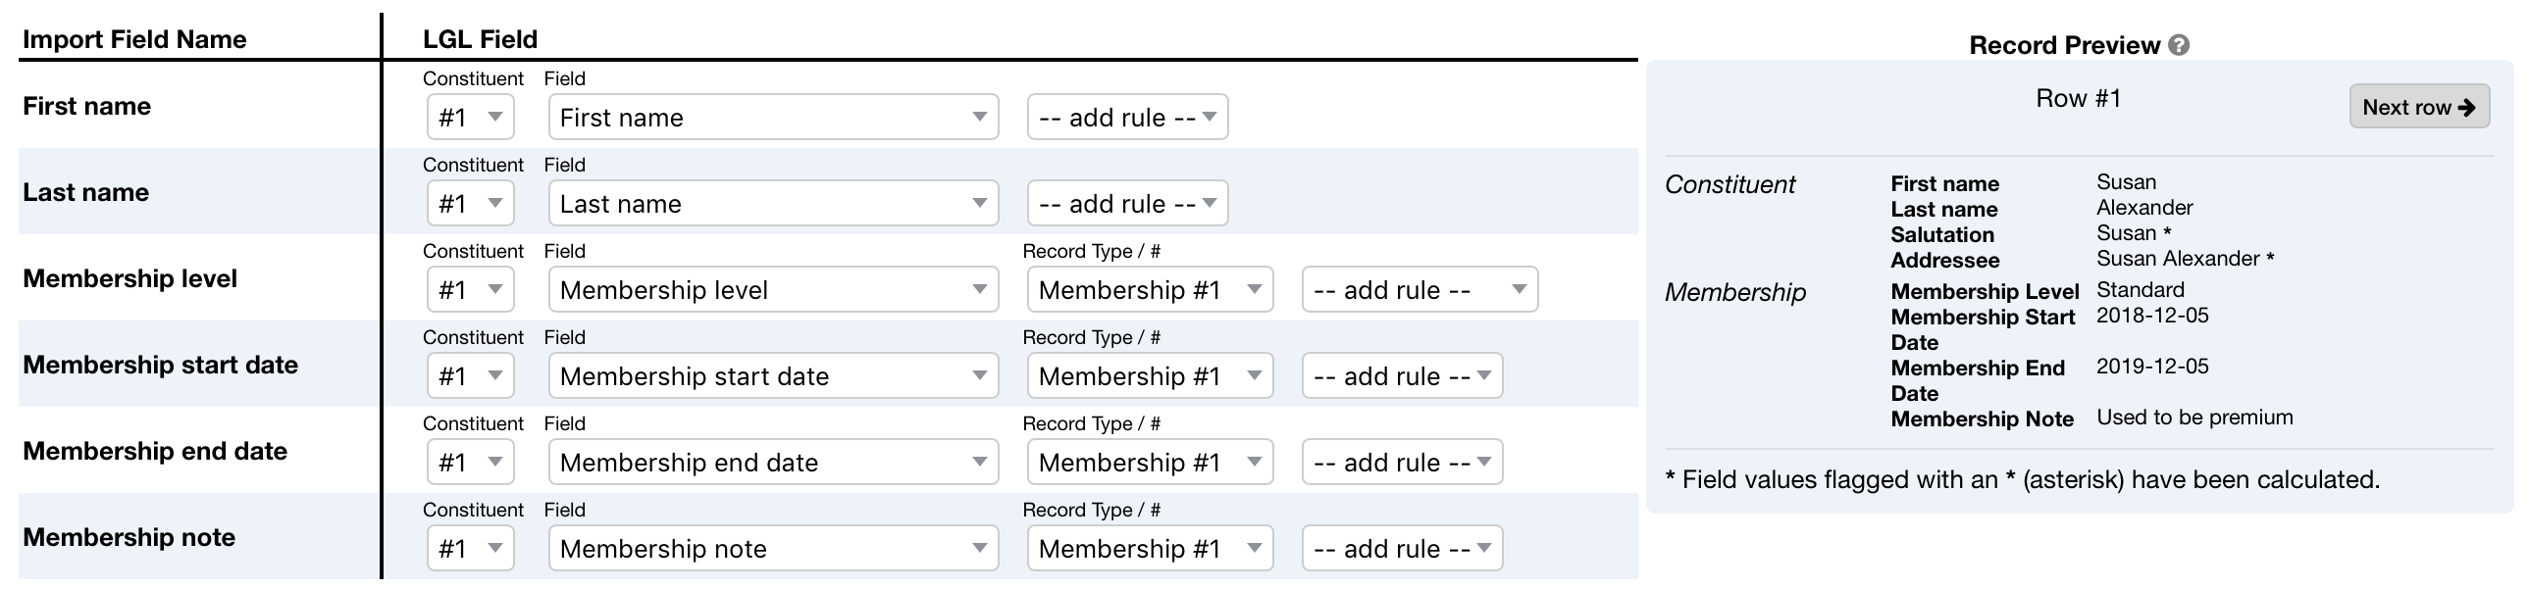2529x590 pixels.
Task: Expand Membership start date field dropdown
Action: pyautogui.click(x=773, y=376)
